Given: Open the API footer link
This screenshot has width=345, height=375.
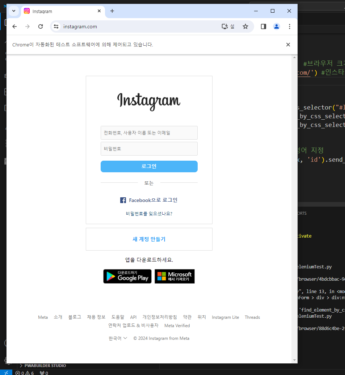Looking at the screenshot, I should [x=133, y=317].
